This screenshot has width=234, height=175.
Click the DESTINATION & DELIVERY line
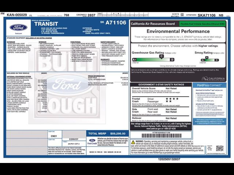click(108, 85)
